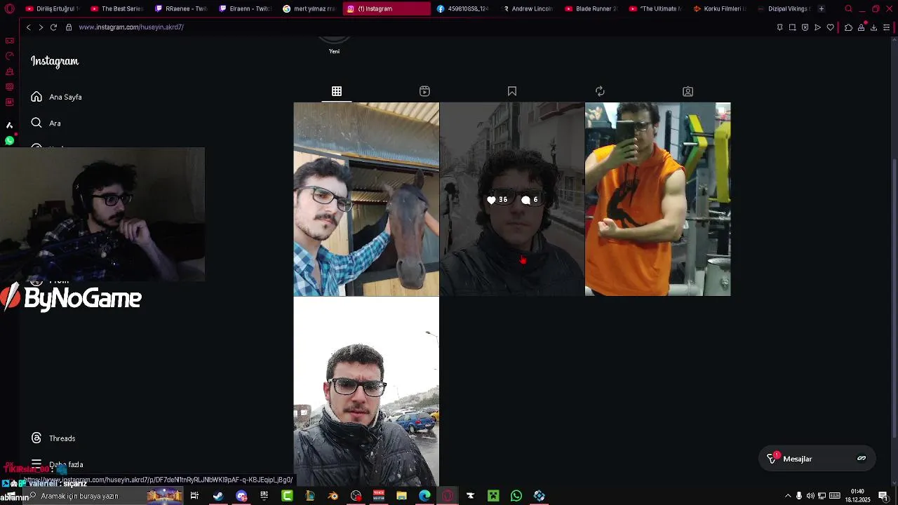Open Microsoft Edge from the taskbar
The height and width of the screenshot is (505, 898).
(x=424, y=496)
